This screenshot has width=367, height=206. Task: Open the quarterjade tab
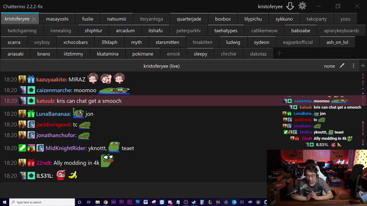[189, 19]
